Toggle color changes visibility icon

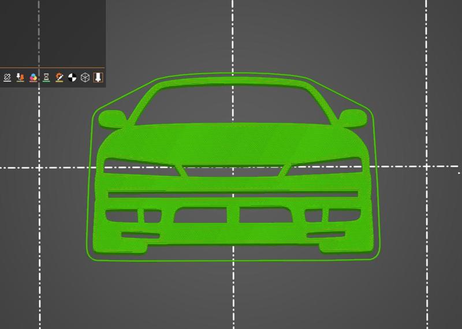[x=33, y=77]
